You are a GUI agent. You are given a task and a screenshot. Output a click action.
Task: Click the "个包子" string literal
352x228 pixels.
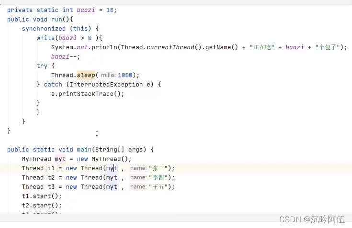pos(328,47)
